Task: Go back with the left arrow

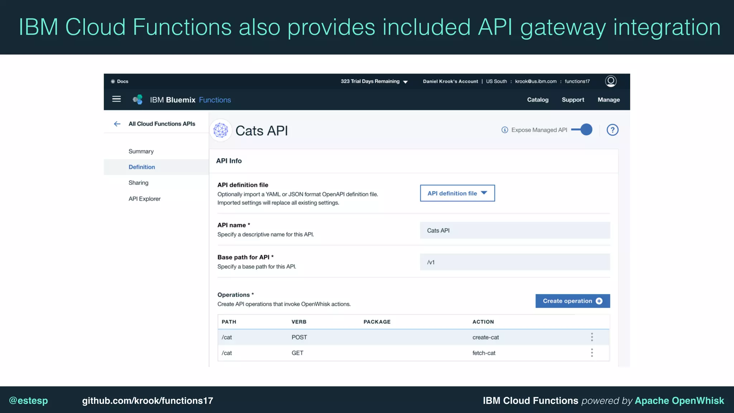Action: click(117, 124)
